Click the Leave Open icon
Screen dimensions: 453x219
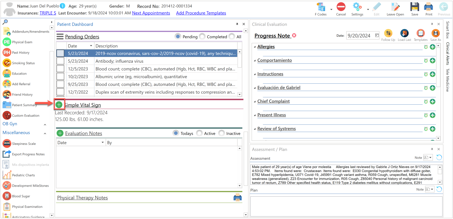pyautogui.click(x=395, y=7)
